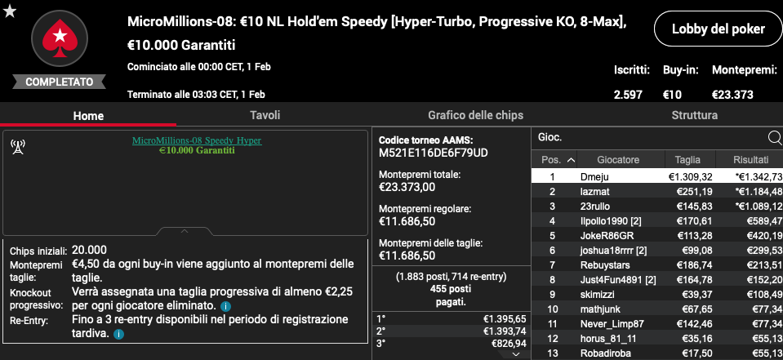Select player Dmeju row
Viewport: 783px width, 360px height.
click(x=657, y=177)
